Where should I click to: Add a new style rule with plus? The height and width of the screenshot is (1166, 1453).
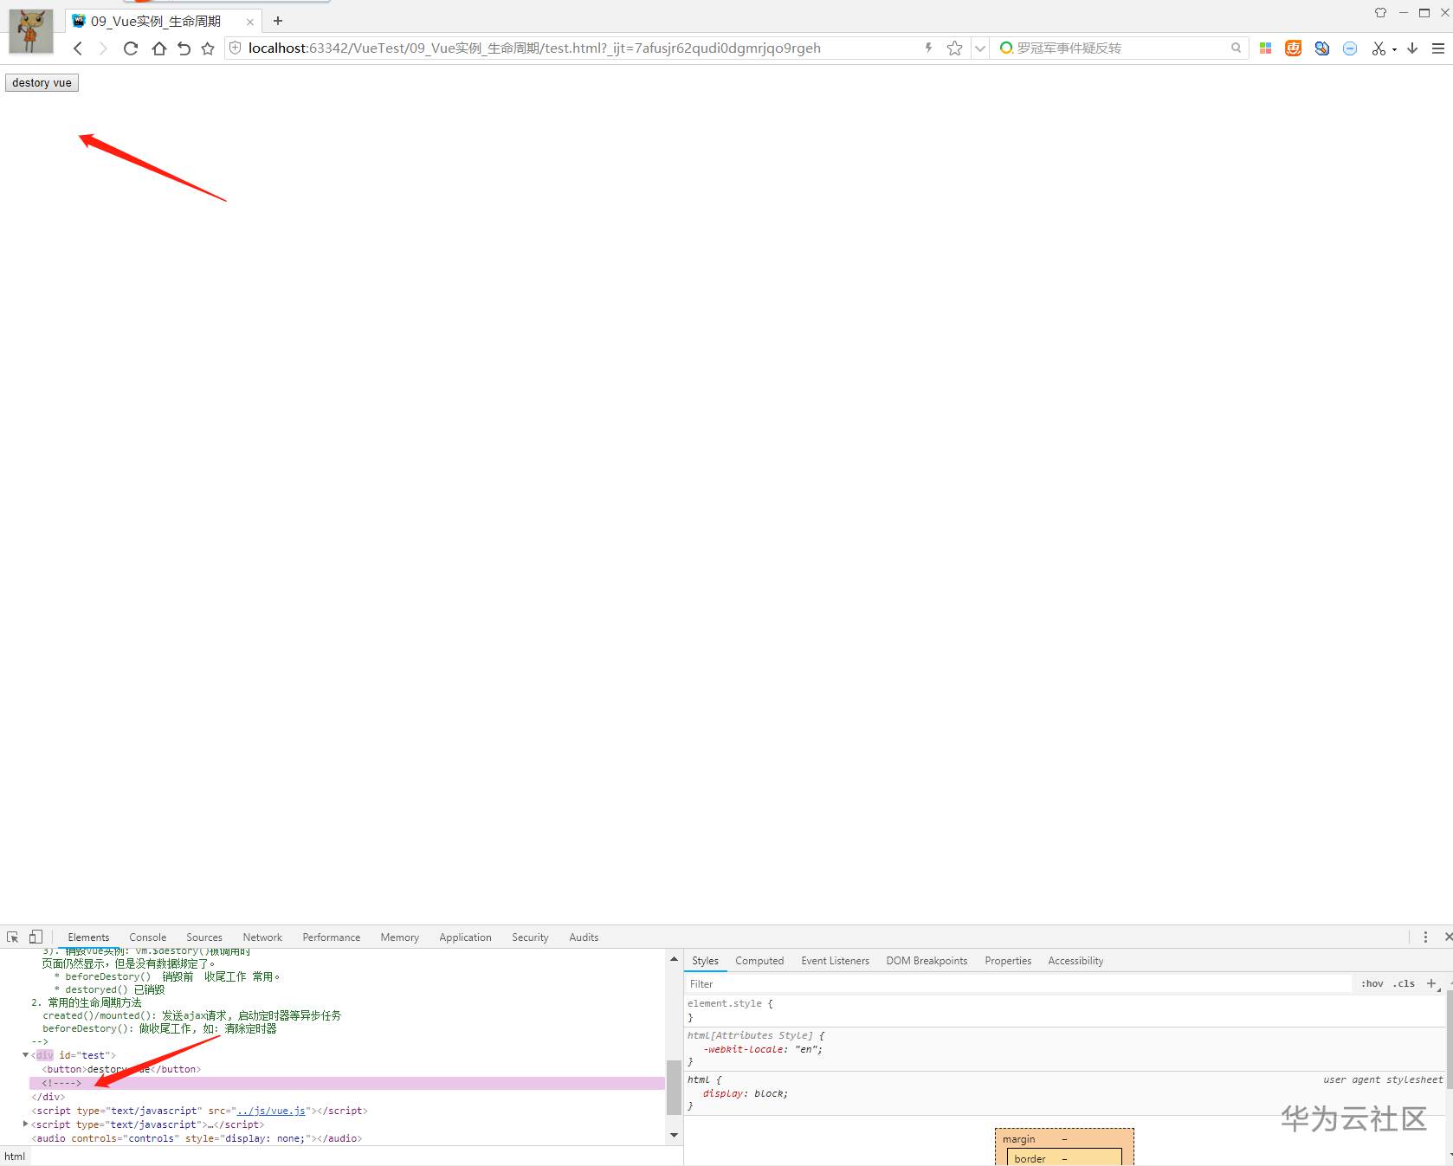coord(1431,984)
